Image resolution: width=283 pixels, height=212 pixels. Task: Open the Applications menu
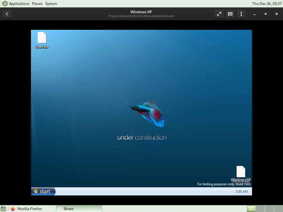click(19, 4)
